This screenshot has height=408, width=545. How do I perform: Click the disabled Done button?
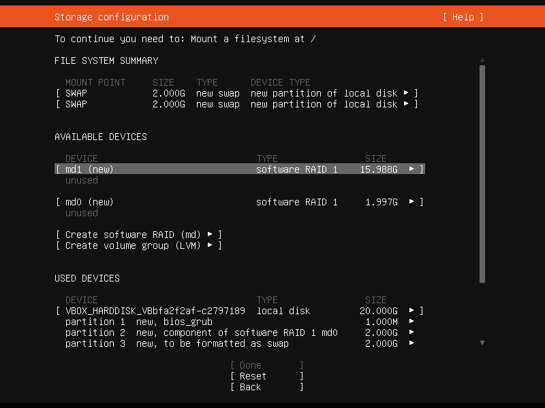click(267, 365)
